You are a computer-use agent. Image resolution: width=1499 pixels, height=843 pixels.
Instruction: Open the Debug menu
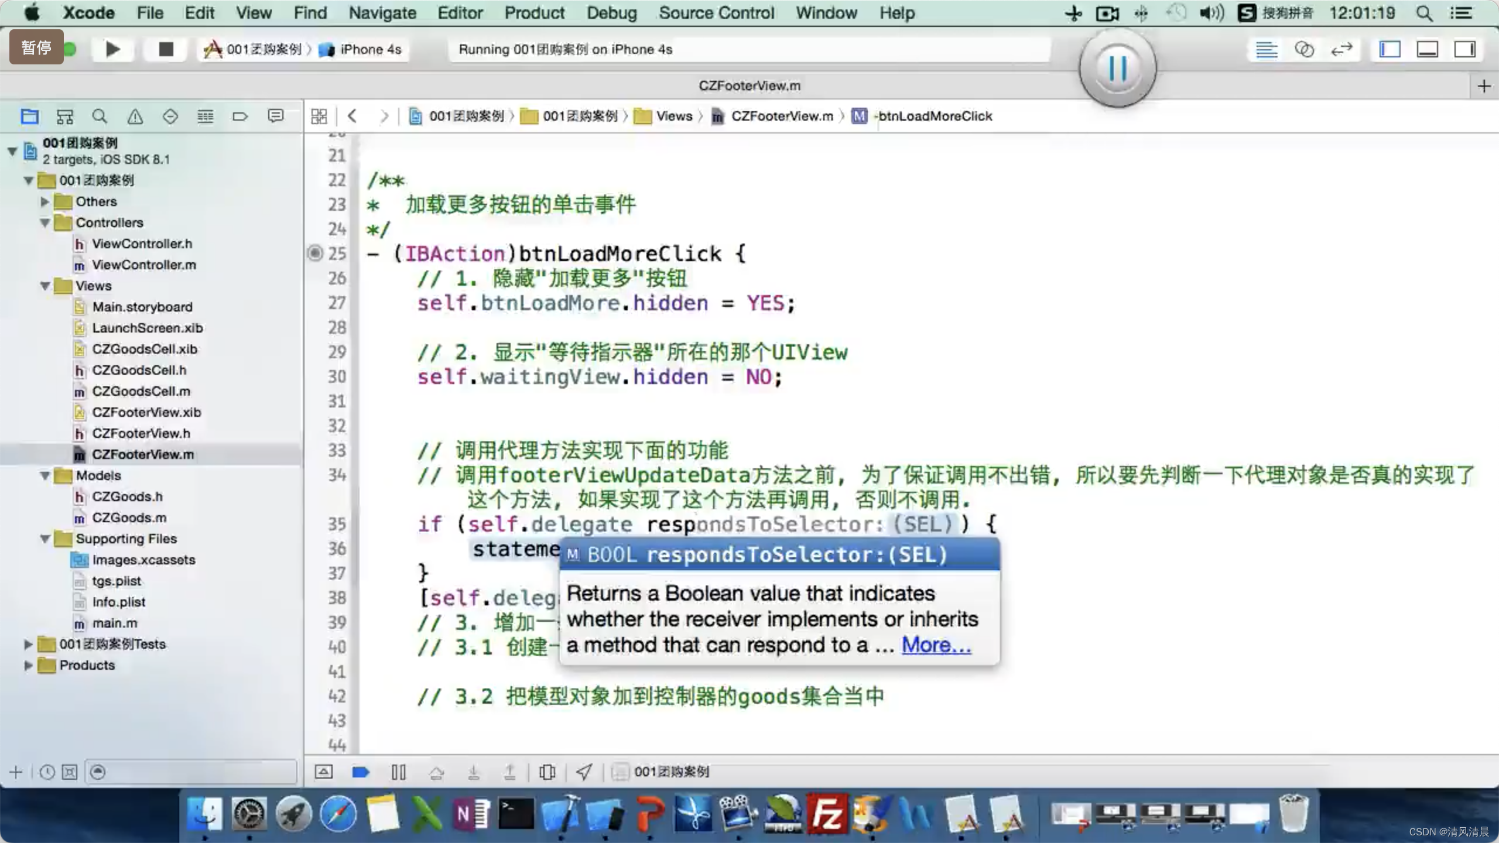click(x=611, y=13)
